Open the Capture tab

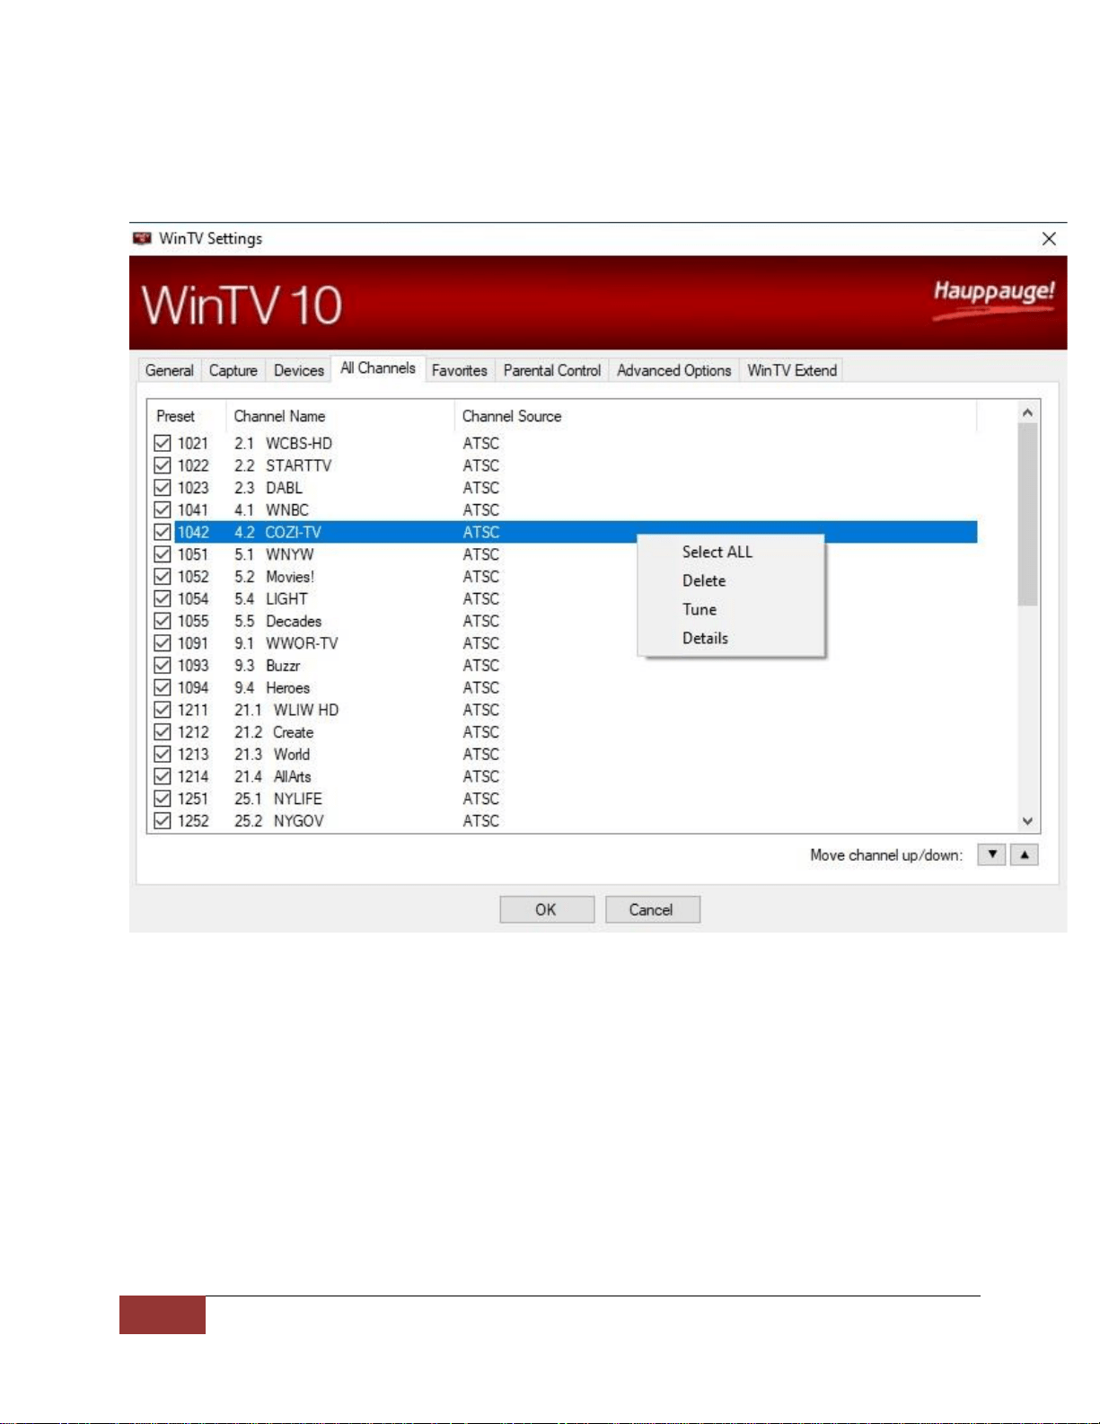click(x=233, y=370)
